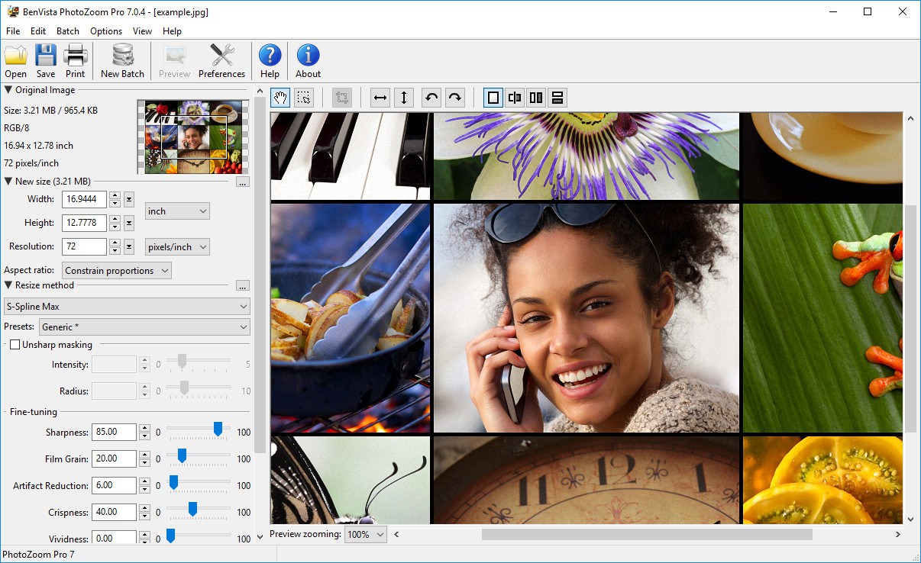The image size is (921, 563).
Task: Open the Resolution presets arrow button
Action: tap(129, 246)
